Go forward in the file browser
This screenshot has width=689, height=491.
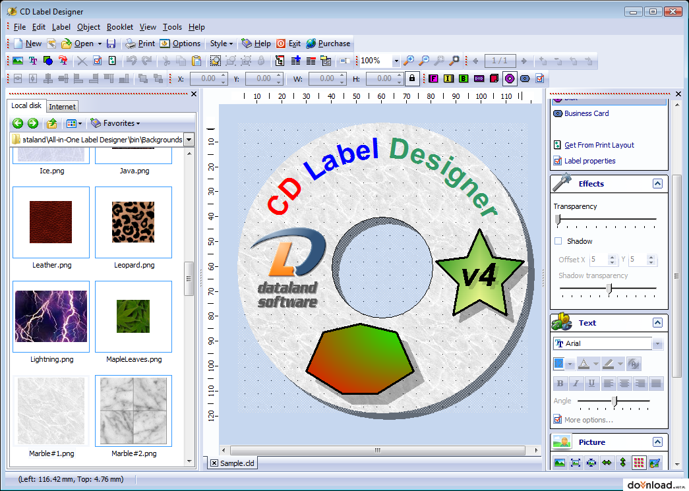[x=33, y=123]
